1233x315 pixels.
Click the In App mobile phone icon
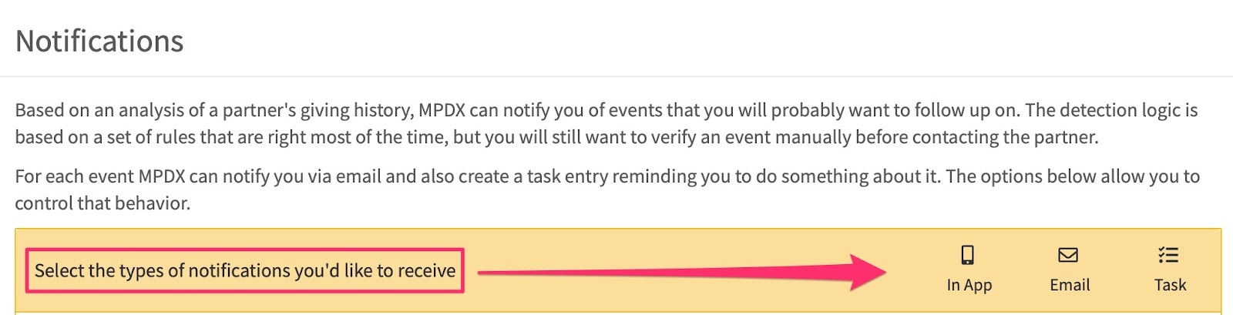[x=968, y=255]
